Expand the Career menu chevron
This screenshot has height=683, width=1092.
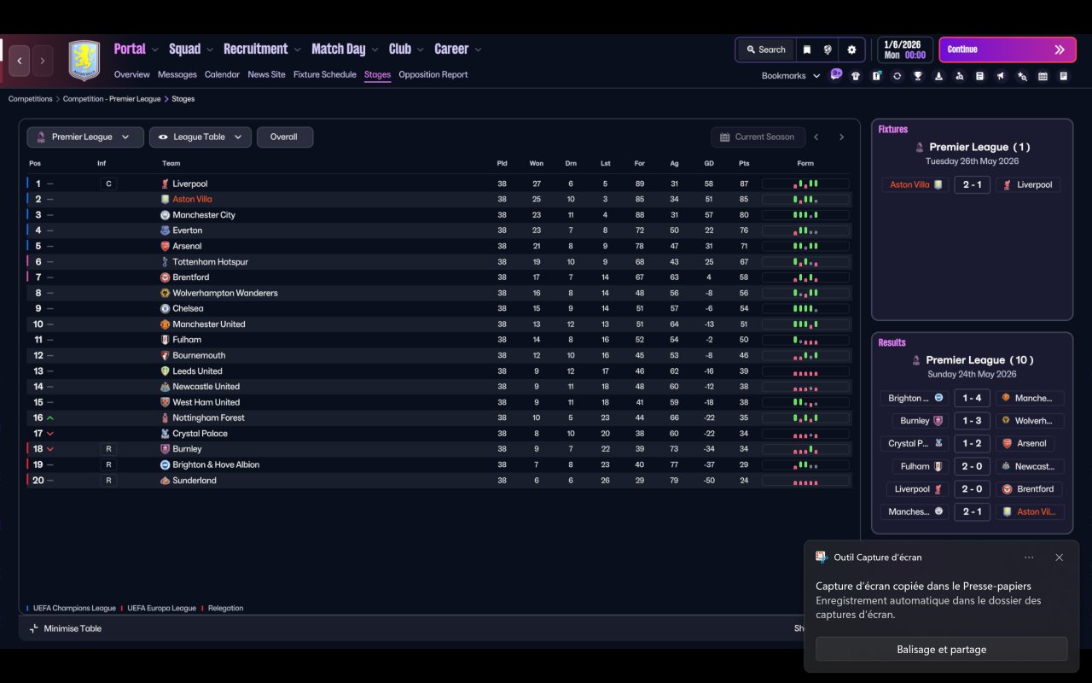[478, 50]
